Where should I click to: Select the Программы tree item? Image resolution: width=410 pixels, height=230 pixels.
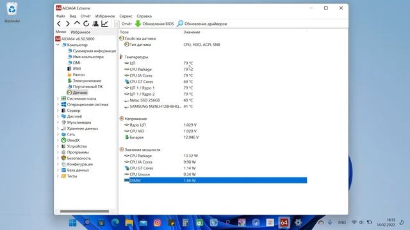[x=76, y=152]
